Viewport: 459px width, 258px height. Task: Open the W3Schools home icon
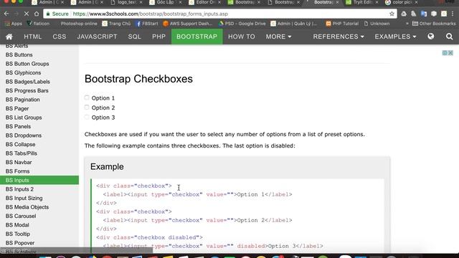(x=9, y=37)
